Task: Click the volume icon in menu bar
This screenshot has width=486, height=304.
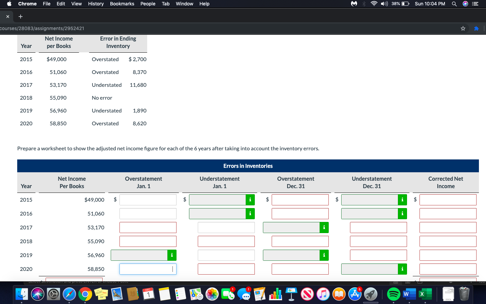Action: [384, 4]
